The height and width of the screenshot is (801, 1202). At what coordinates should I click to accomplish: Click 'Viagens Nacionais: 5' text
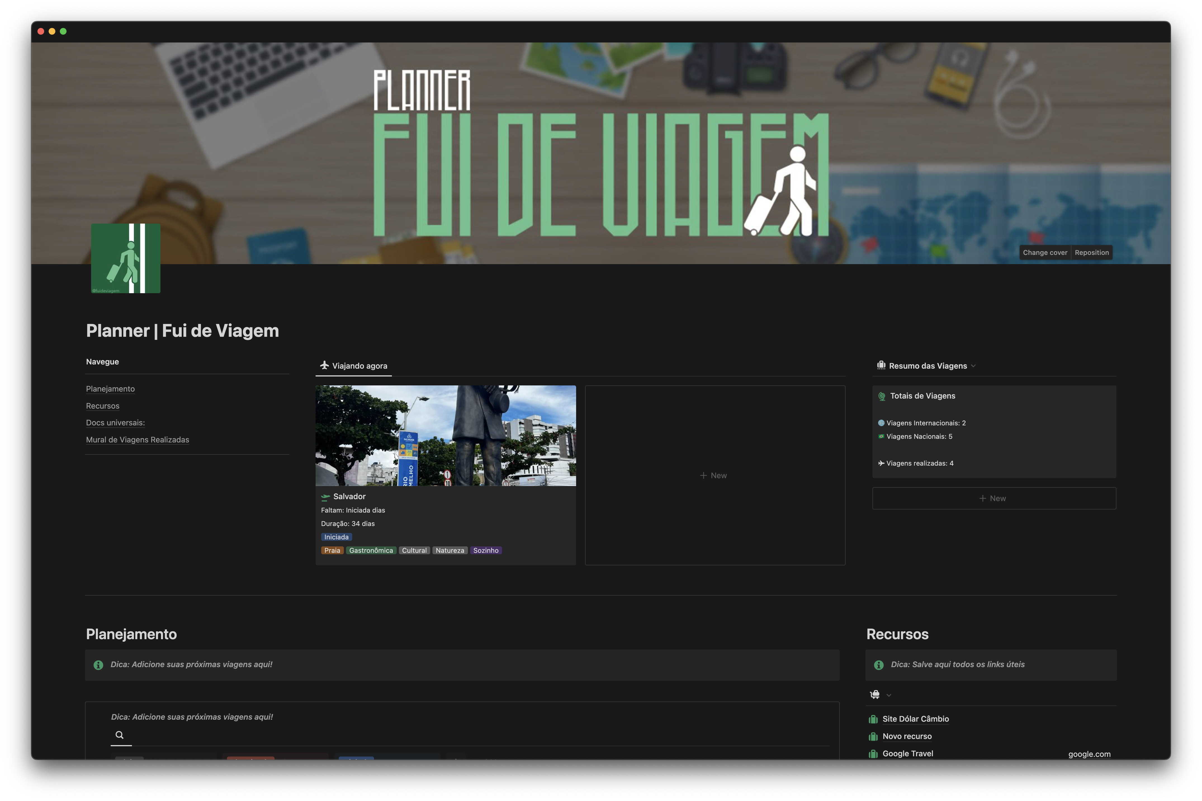coord(919,436)
